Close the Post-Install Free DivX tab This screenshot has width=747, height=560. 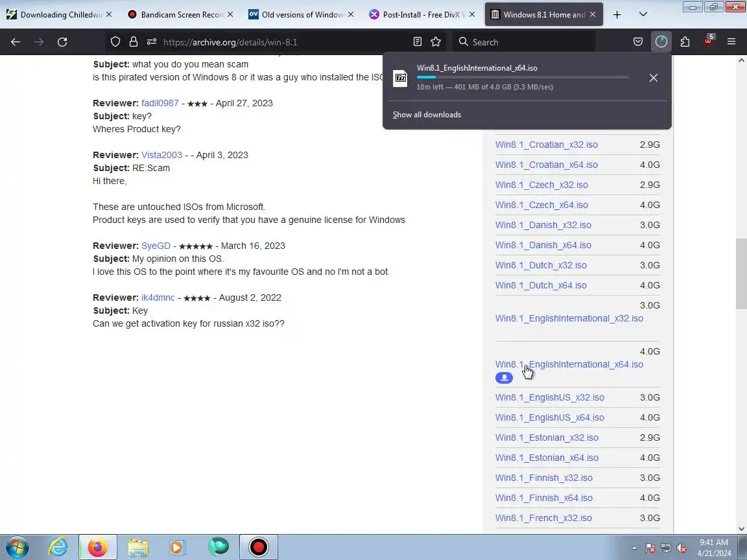pos(471,15)
